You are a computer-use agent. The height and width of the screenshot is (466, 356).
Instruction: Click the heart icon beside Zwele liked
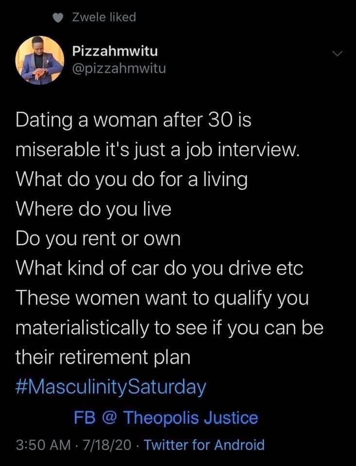(58, 17)
